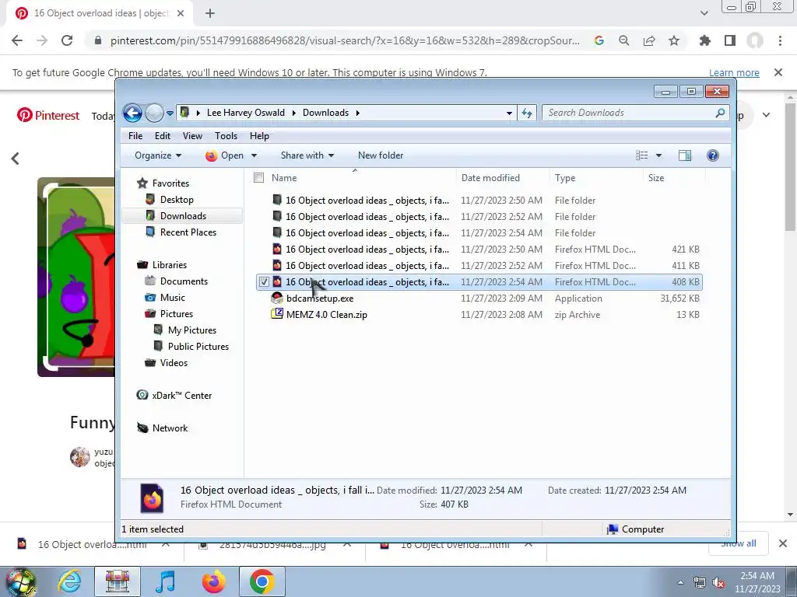
Task: Select the 421 KB Firefox HTML document
Action: point(479,250)
